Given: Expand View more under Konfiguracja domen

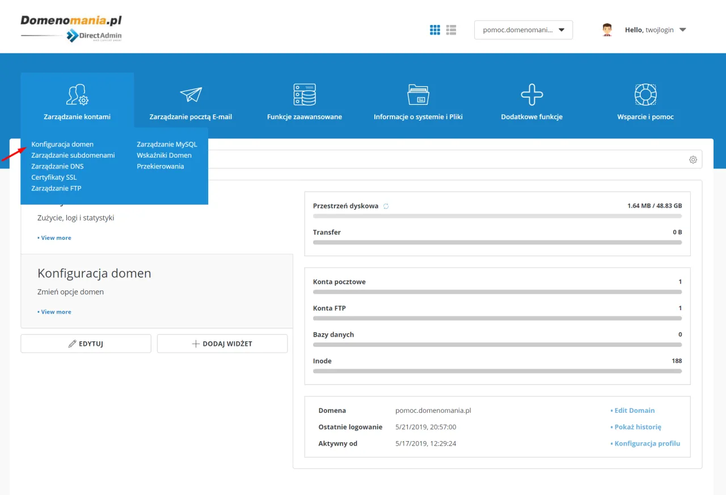Looking at the screenshot, I should coord(54,311).
